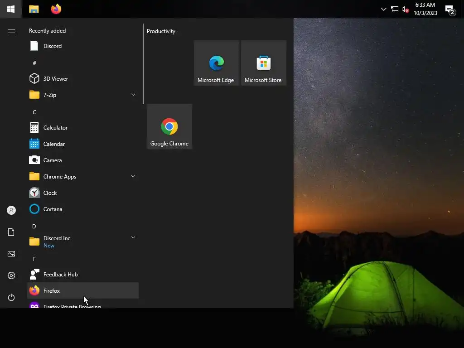Viewport: 464px width, 348px height.
Task: Open the recently added Discord entry
Action: (x=83, y=46)
